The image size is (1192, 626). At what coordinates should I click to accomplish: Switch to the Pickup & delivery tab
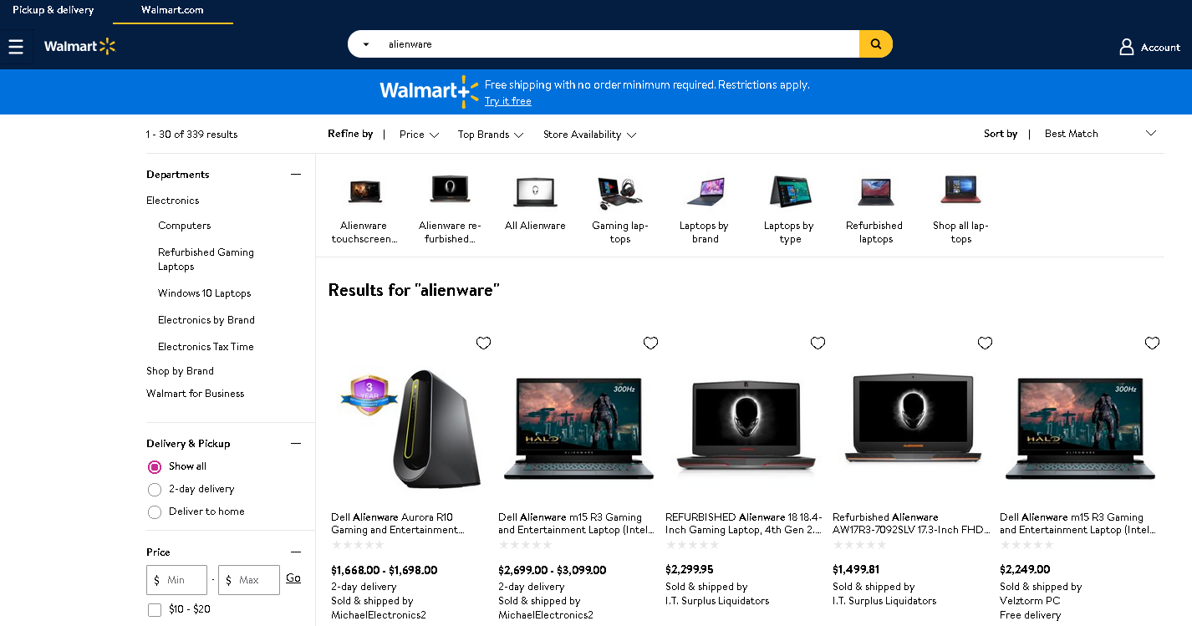pyautogui.click(x=53, y=10)
